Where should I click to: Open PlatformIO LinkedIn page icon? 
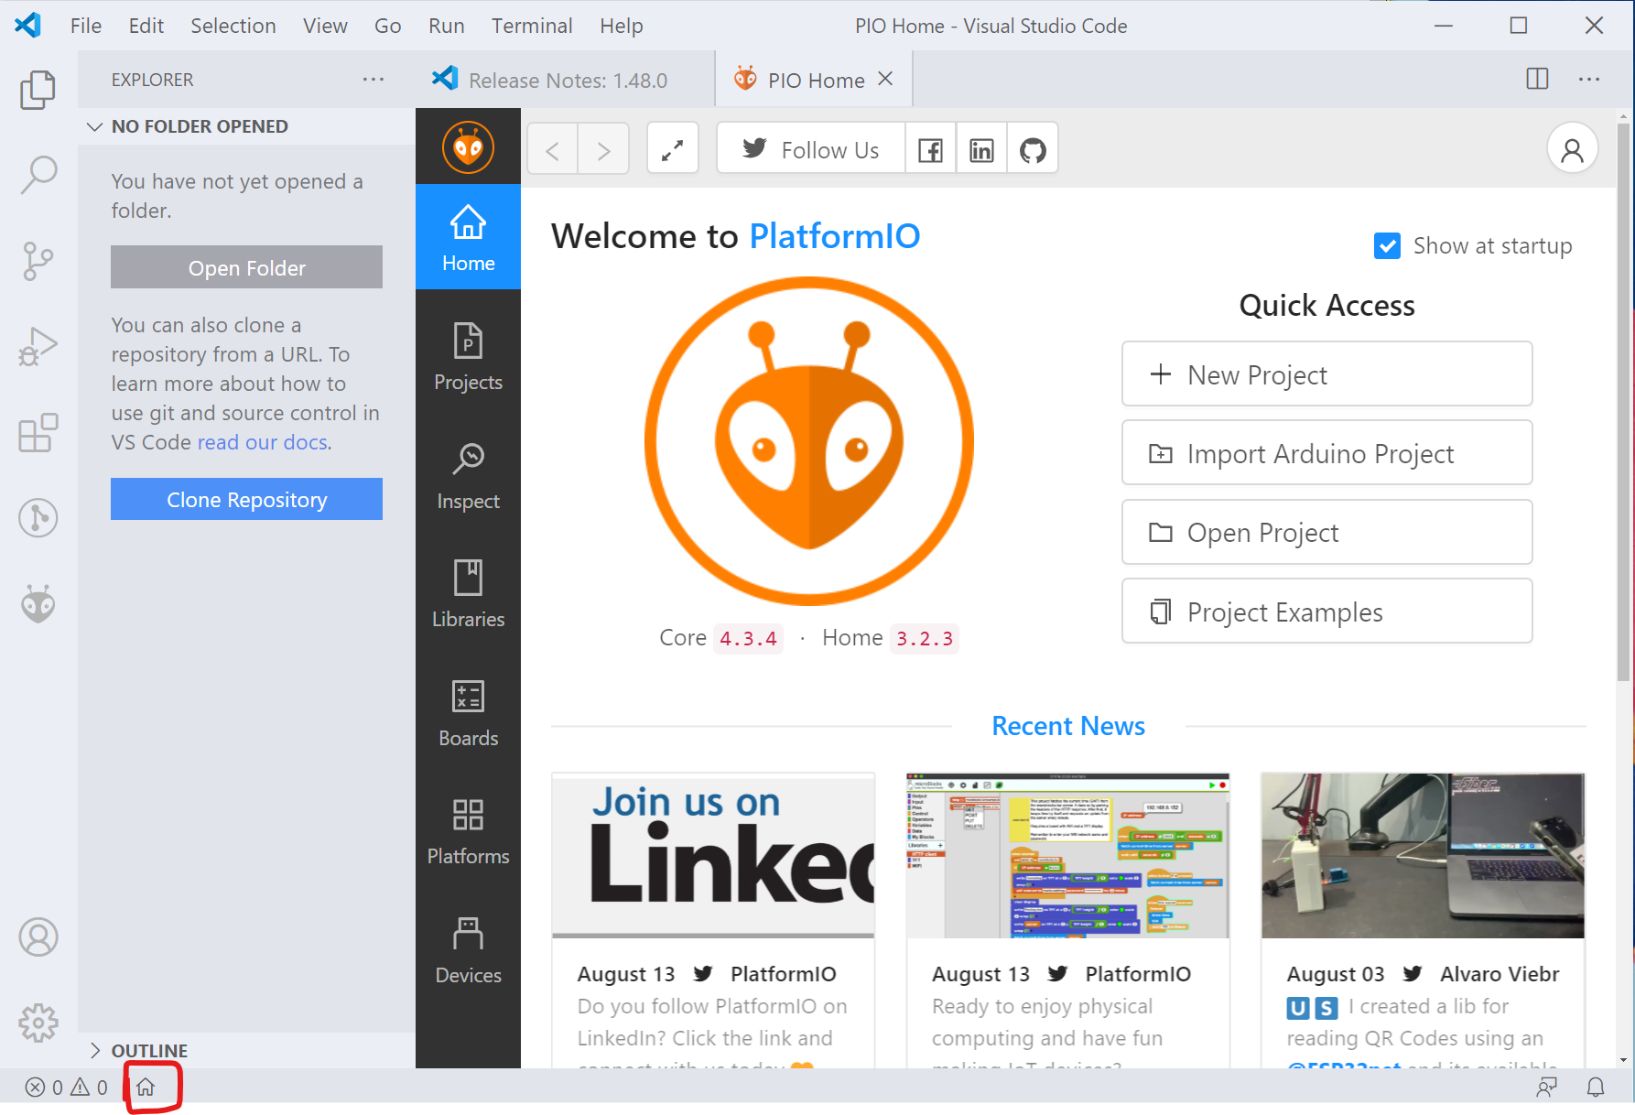click(x=981, y=149)
